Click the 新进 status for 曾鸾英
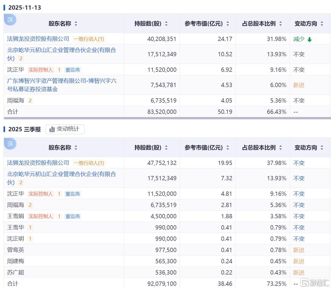Image resolution: width=331 pixels, height=289 pixels. tap(299, 250)
